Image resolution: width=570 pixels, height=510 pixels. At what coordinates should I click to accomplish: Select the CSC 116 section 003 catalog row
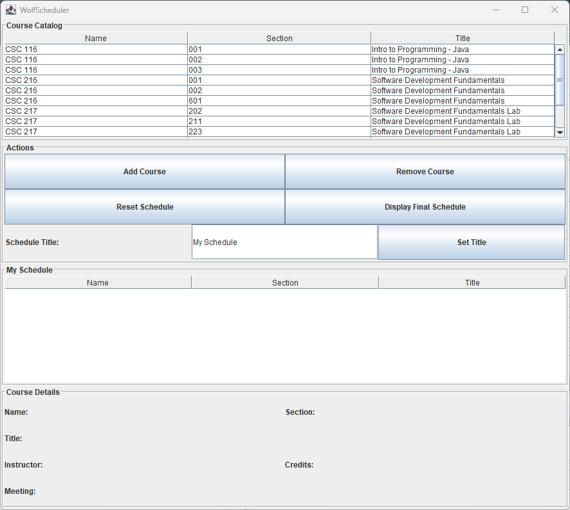(193, 69)
